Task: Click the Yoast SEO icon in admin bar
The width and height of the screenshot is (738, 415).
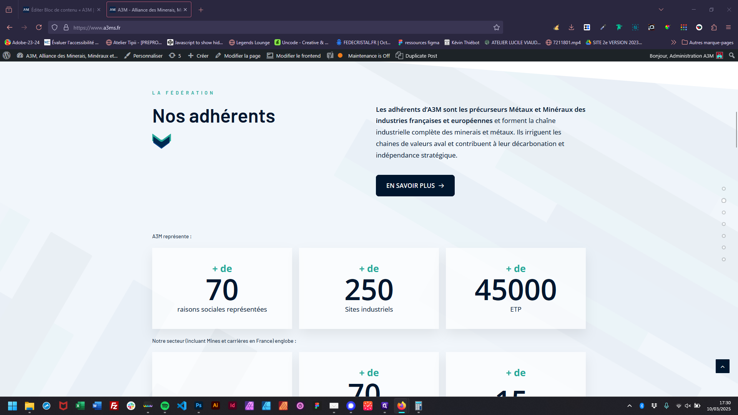Action: (330, 56)
